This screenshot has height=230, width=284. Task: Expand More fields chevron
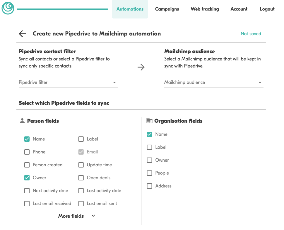pos(93,216)
